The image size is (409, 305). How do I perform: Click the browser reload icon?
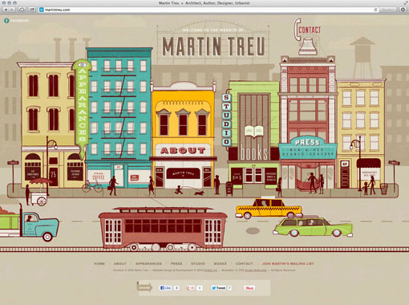375,10
